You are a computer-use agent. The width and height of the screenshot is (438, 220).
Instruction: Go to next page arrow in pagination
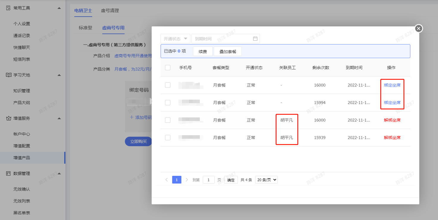pos(187,180)
